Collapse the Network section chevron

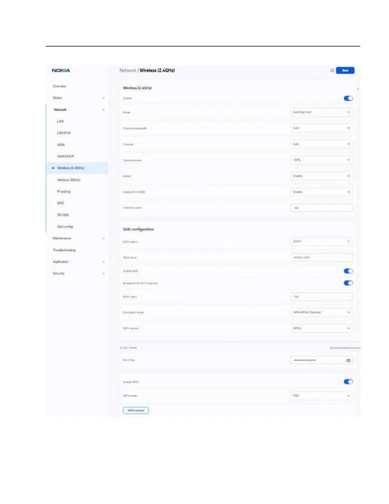click(x=103, y=110)
